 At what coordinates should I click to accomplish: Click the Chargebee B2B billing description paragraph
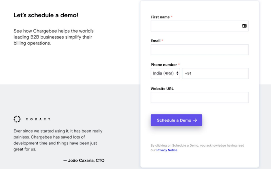[x=53, y=37]
